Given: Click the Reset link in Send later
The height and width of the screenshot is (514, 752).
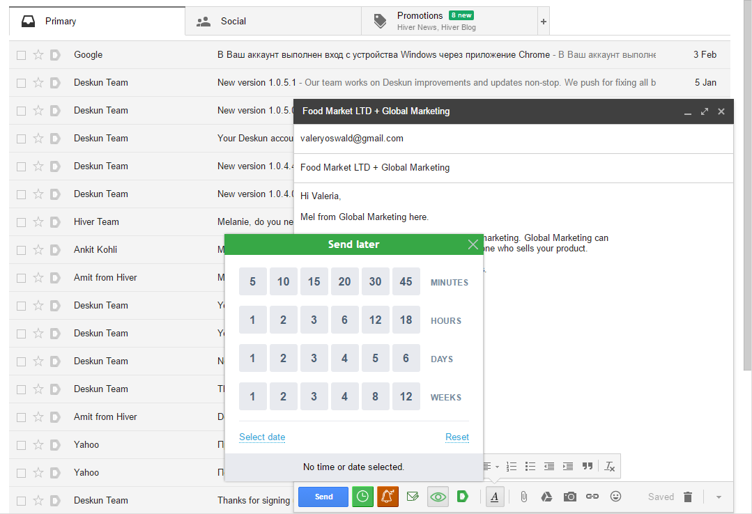Looking at the screenshot, I should [x=457, y=437].
